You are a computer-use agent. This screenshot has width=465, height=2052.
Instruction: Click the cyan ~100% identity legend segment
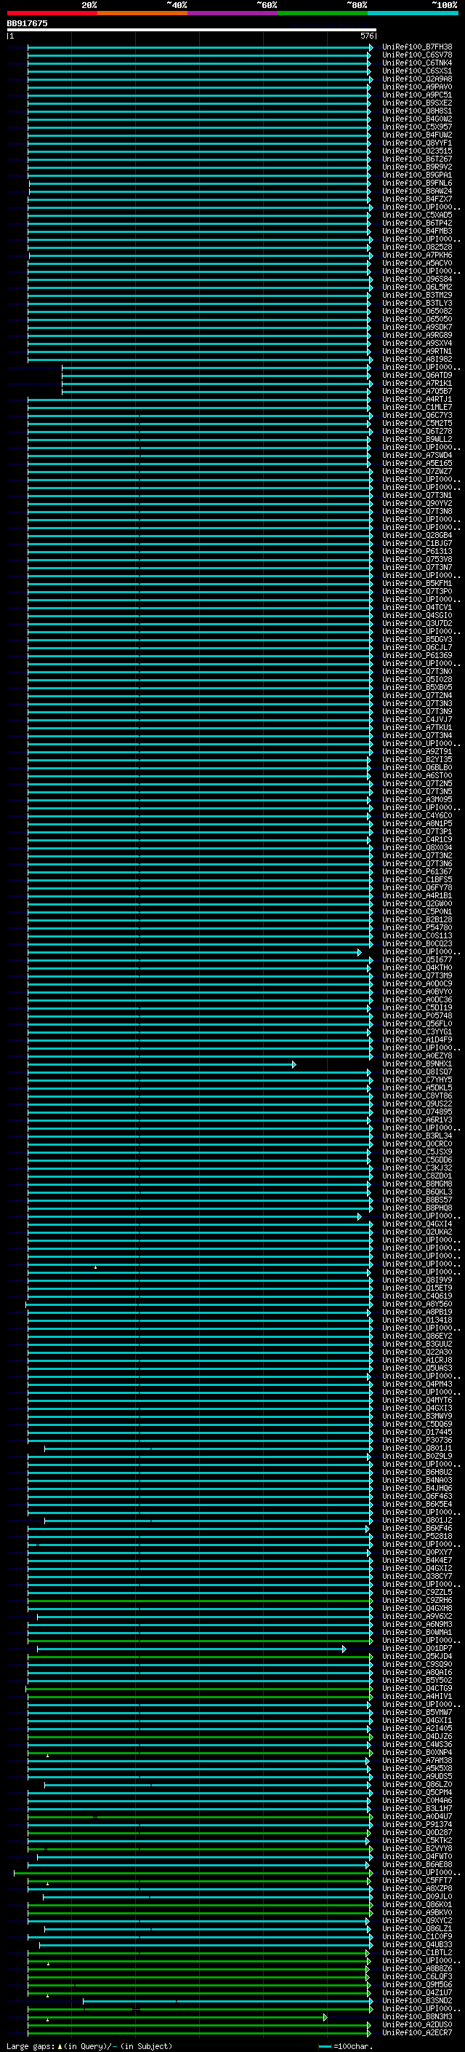(413, 13)
